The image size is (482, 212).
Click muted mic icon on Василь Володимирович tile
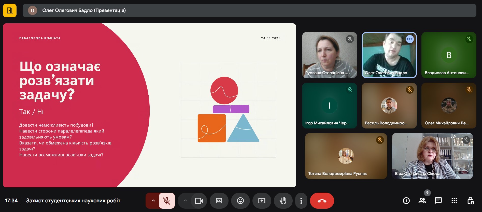pos(410,90)
